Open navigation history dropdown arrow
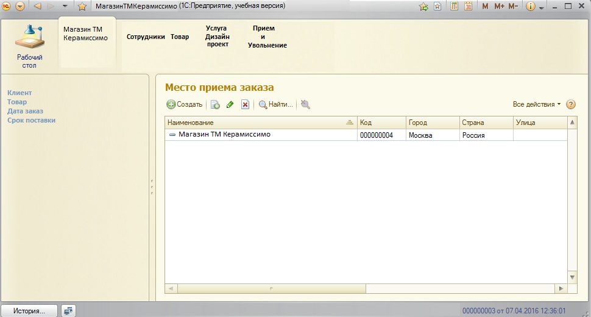 pyautogui.click(x=65, y=6)
